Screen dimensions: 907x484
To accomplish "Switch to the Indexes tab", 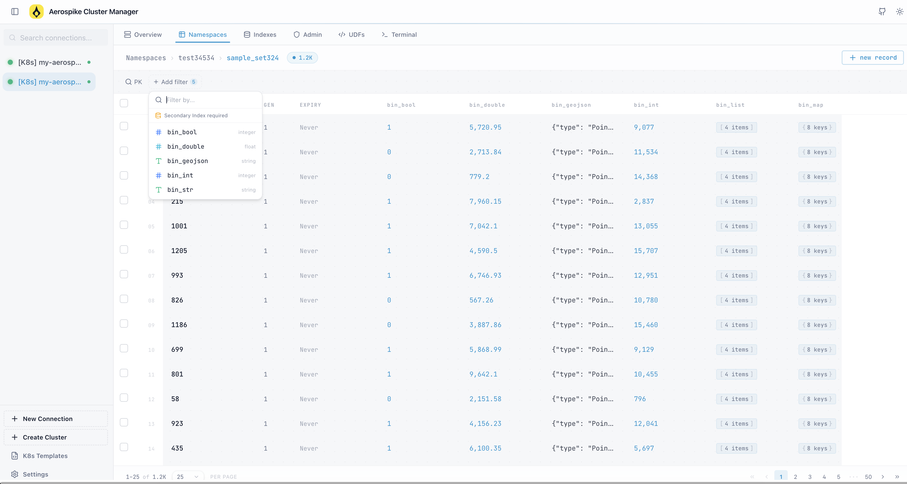I will point(260,34).
